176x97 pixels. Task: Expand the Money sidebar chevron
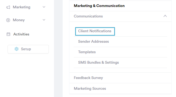(x=44, y=20)
